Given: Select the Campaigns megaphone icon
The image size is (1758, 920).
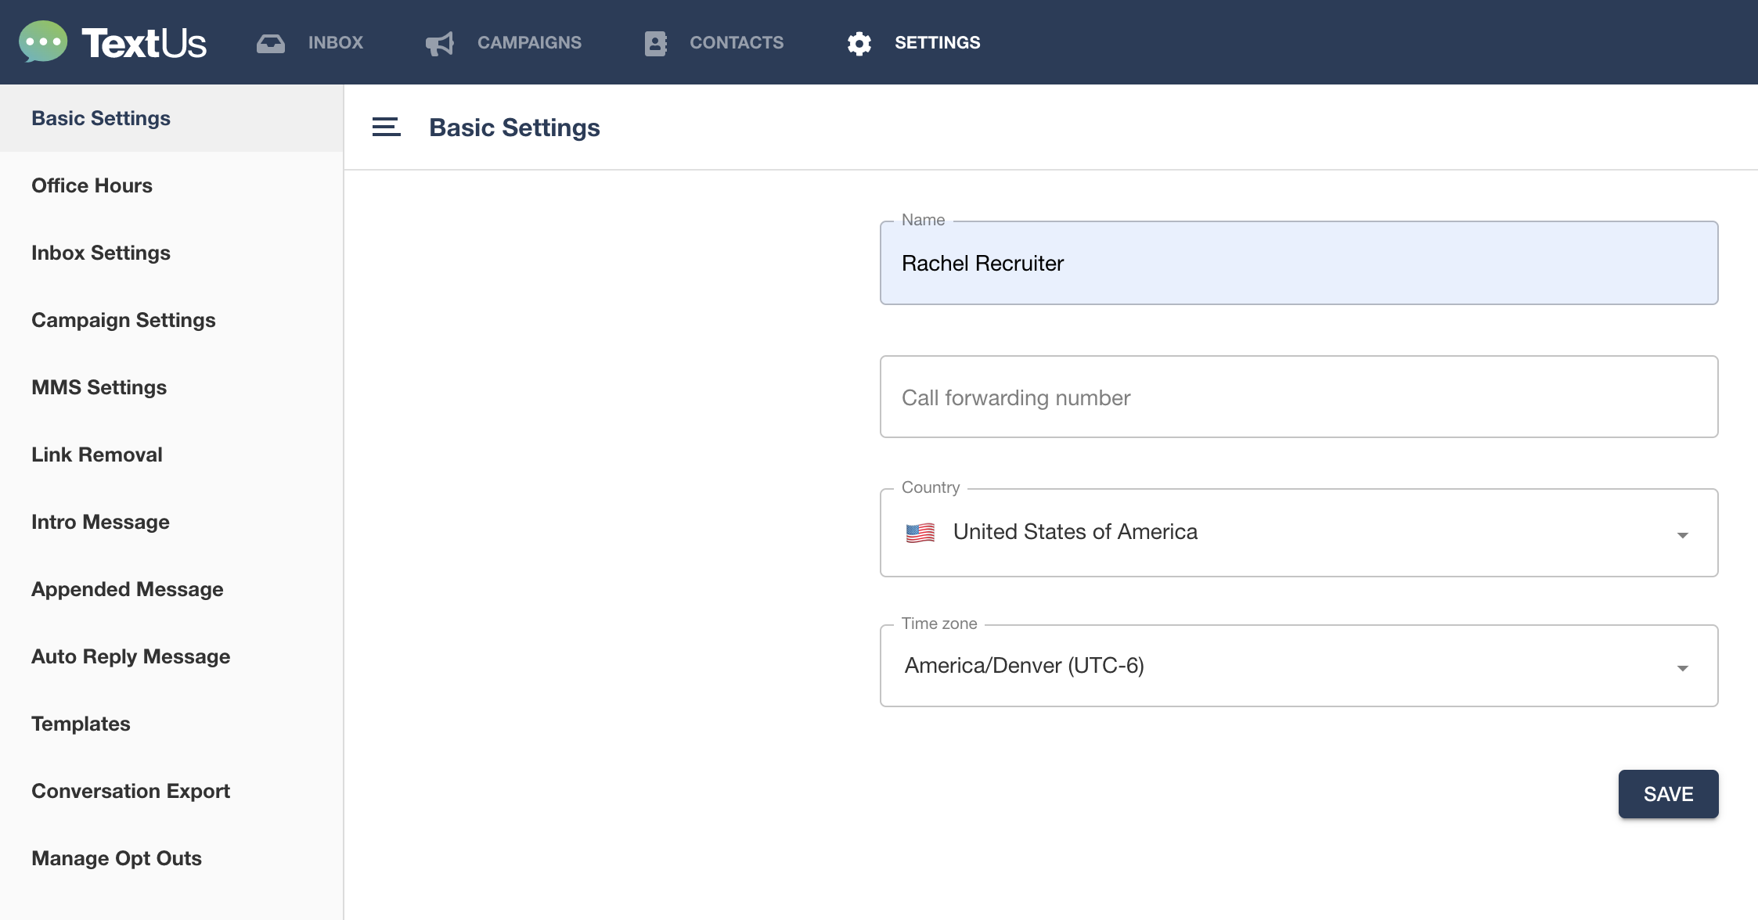Looking at the screenshot, I should coord(439,43).
